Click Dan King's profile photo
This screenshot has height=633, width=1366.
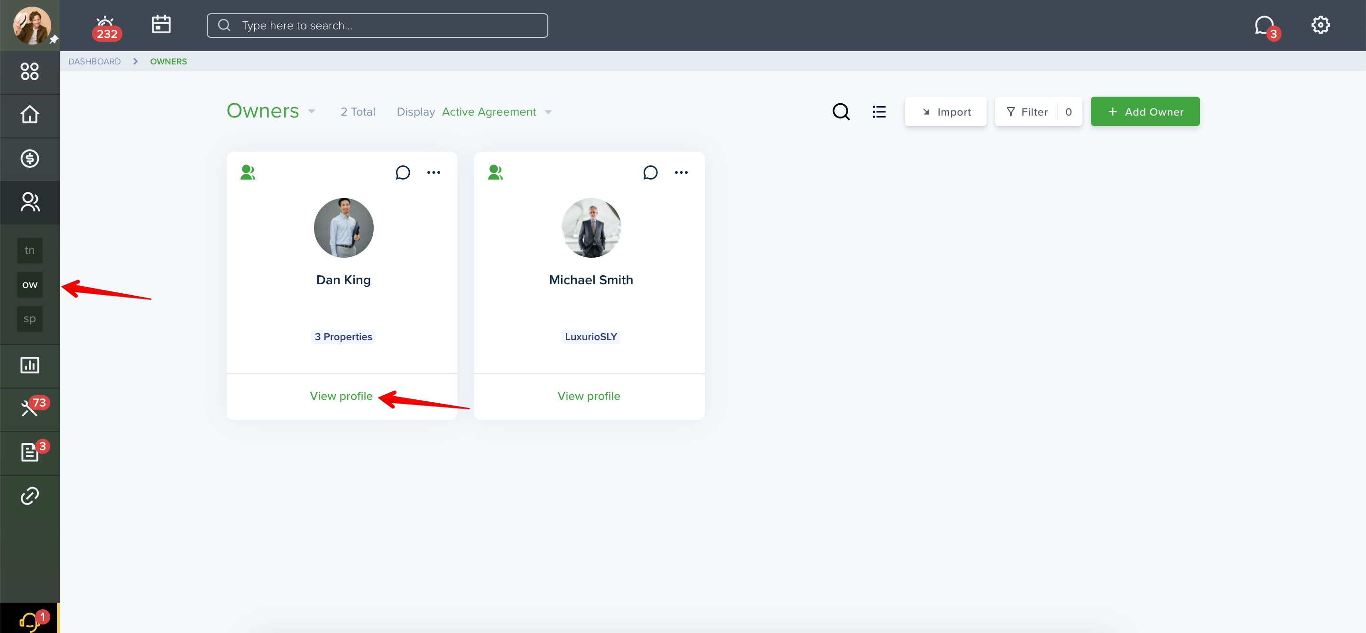[x=343, y=228]
